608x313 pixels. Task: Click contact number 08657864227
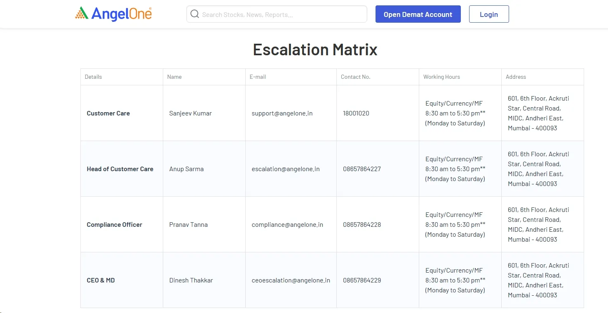[362, 169]
